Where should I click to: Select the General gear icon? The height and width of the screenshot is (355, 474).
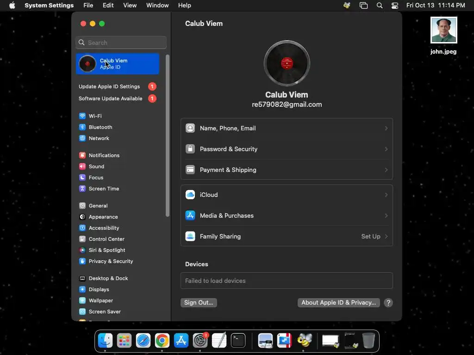click(x=82, y=206)
